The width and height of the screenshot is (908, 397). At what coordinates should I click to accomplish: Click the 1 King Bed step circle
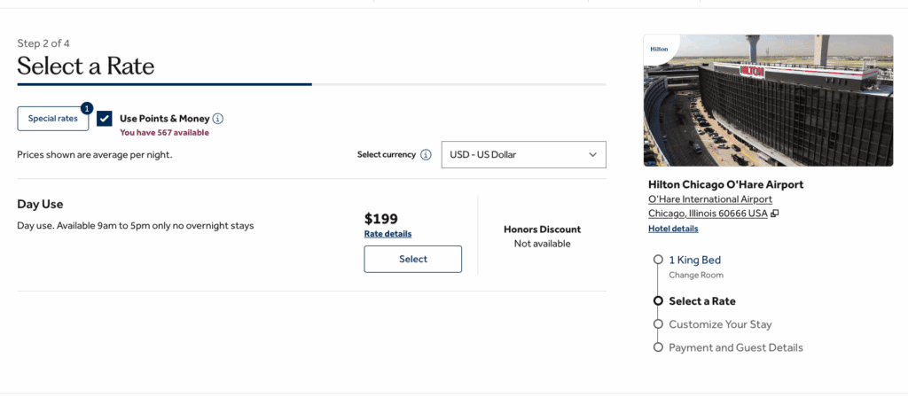click(x=658, y=260)
